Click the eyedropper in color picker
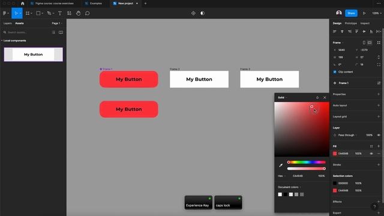 pyautogui.click(x=281, y=166)
